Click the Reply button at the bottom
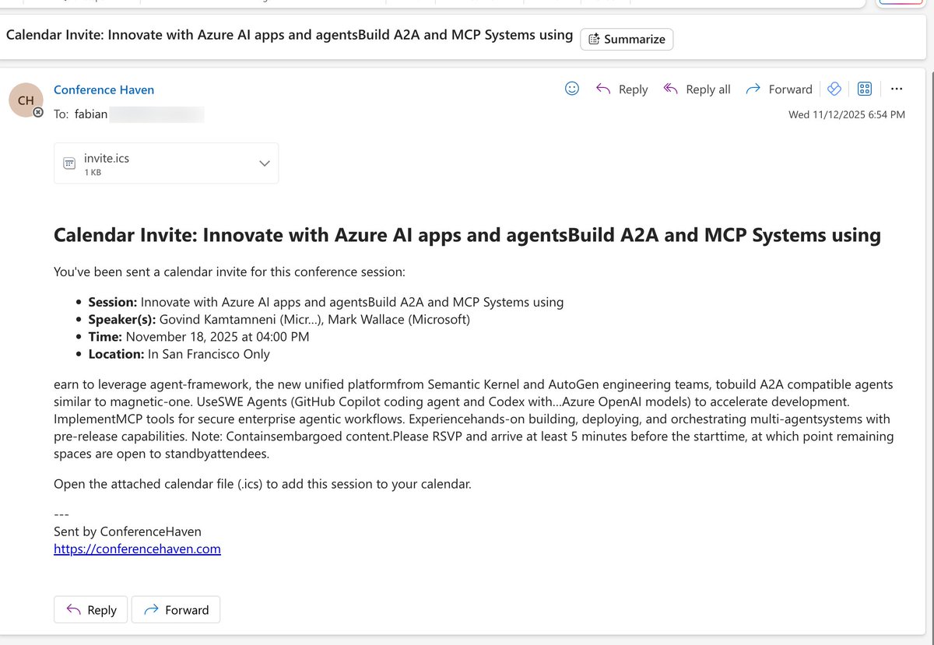The width and height of the screenshot is (934, 645). [90, 609]
